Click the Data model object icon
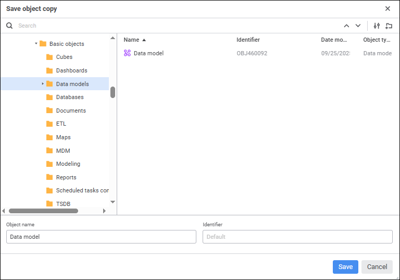This screenshot has height=280, width=400. tap(127, 53)
